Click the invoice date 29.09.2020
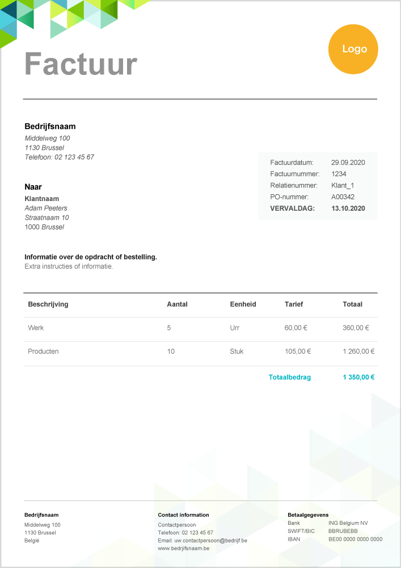Screen dimensions: 401x568 pyautogui.click(x=348, y=162)
